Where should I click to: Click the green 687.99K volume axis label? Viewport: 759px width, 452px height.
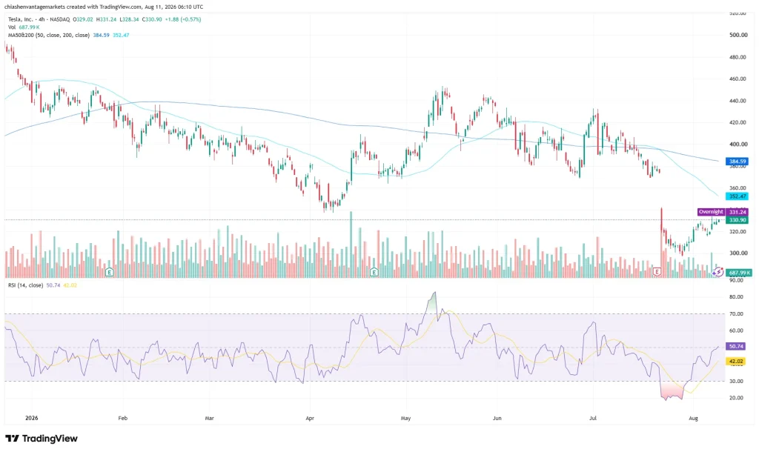739,273
